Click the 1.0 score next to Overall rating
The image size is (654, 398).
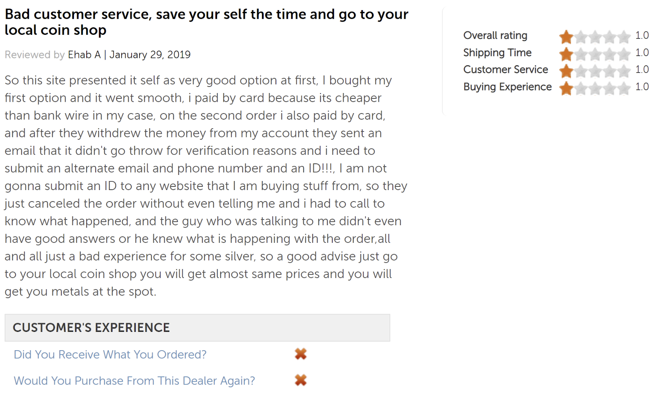point(642,36)
